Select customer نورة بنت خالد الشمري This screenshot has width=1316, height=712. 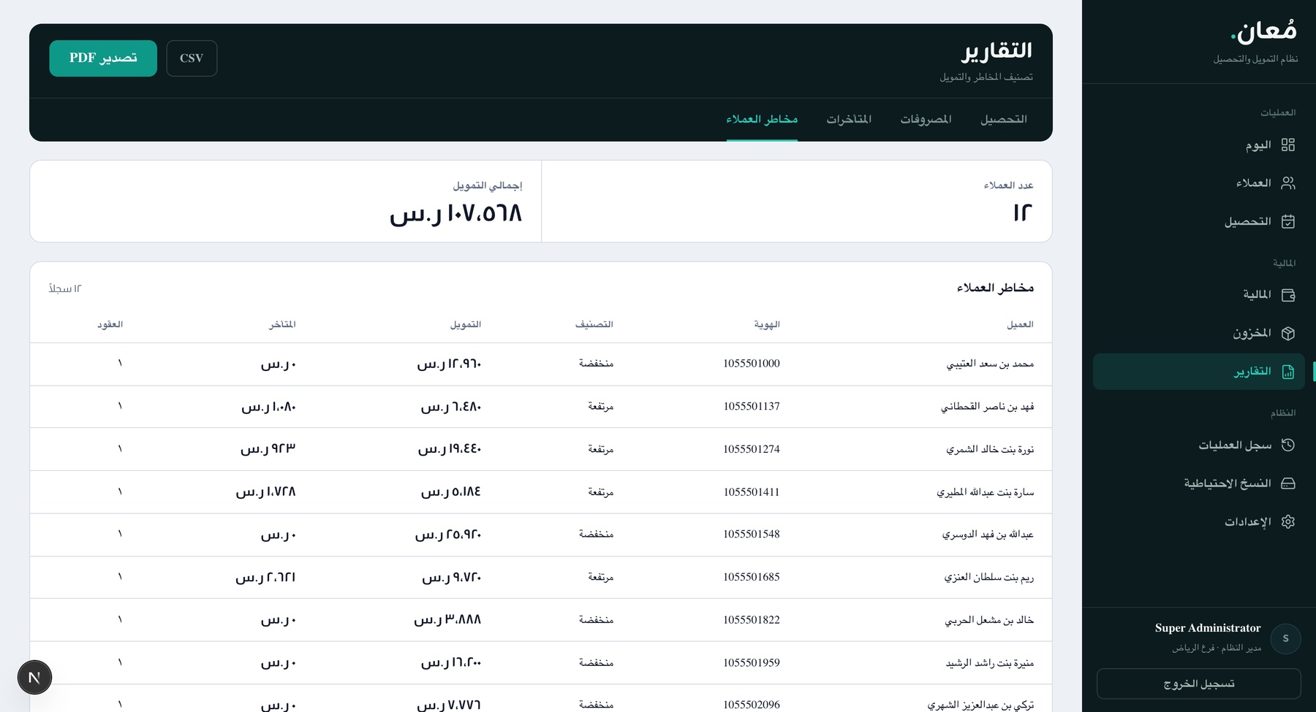(x=990, y=449)
